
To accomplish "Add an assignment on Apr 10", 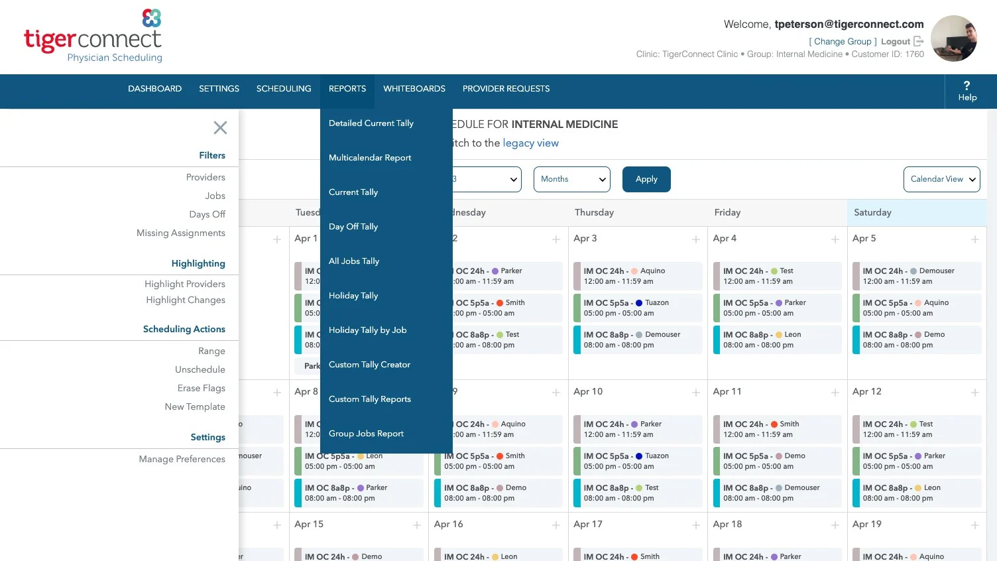I will point(696,393).
